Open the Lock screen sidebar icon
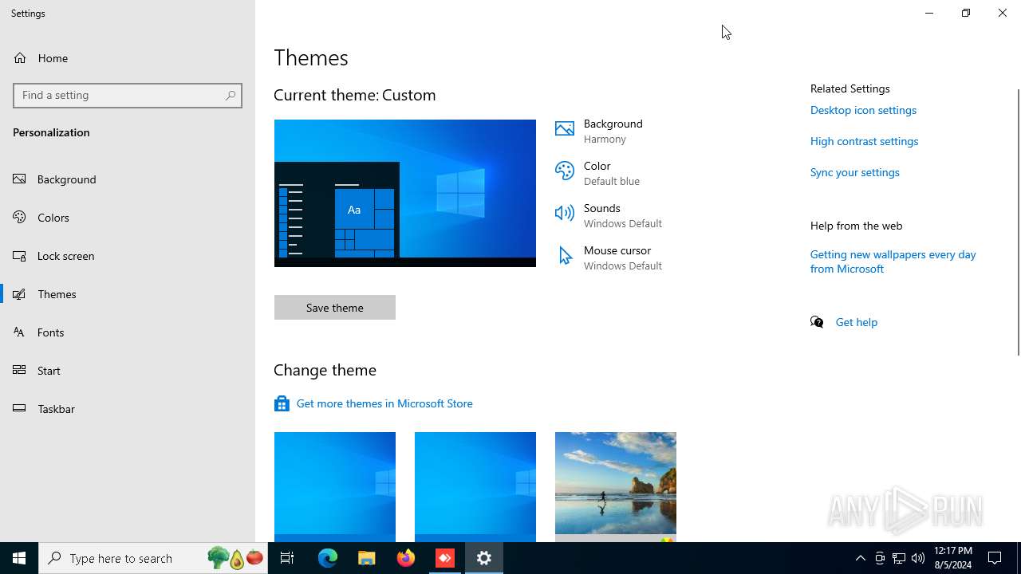Screen dimensions: 1021x574 point(20,256)
